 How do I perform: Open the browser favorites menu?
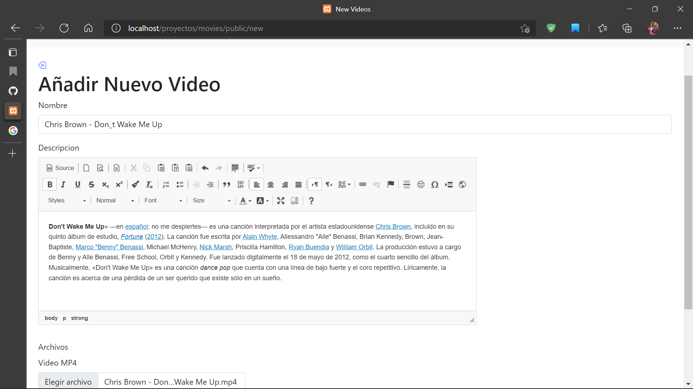pyautogui.click(x=603, y=28)
